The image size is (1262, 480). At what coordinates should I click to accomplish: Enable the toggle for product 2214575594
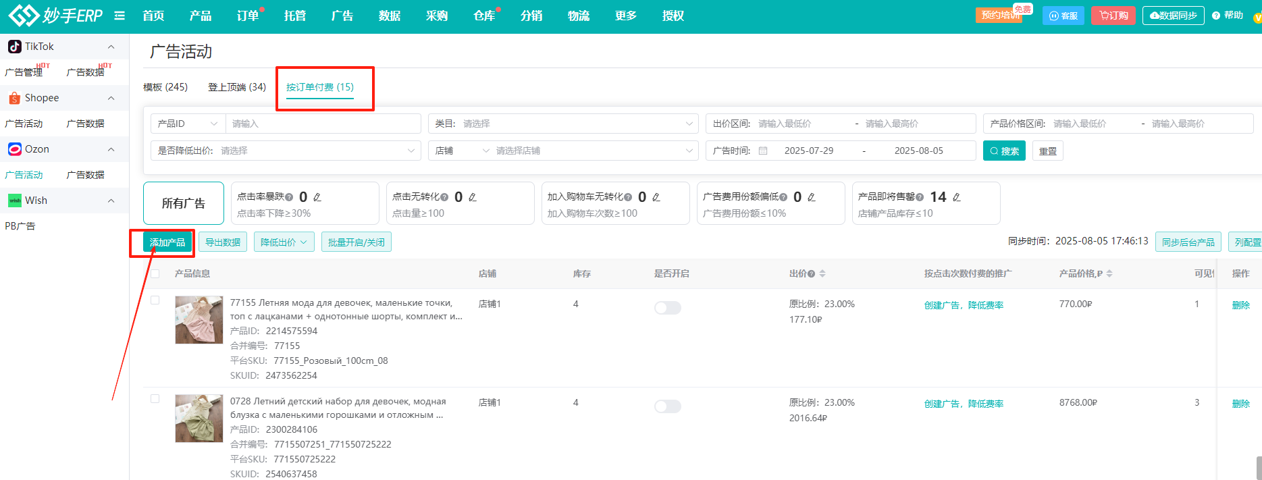[667, 308]
